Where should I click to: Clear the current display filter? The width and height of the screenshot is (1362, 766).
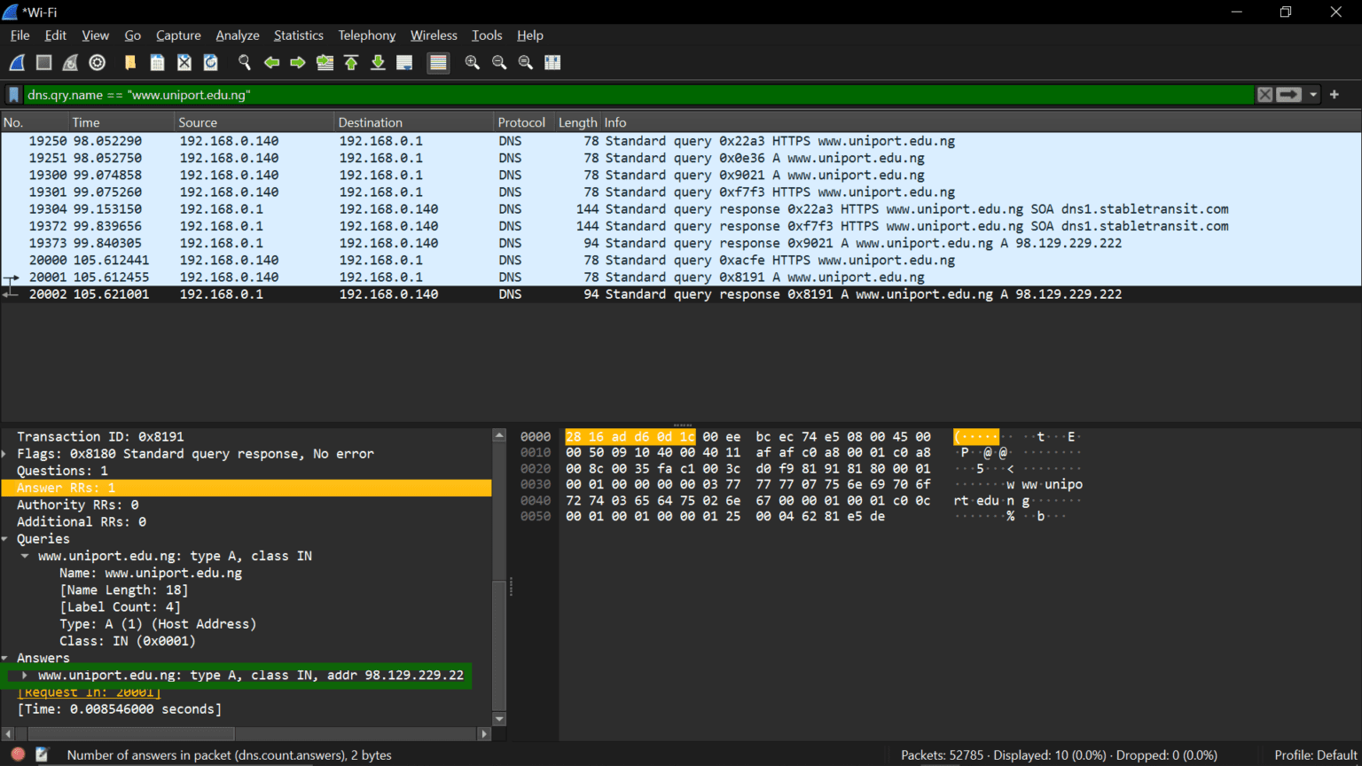1264,94
